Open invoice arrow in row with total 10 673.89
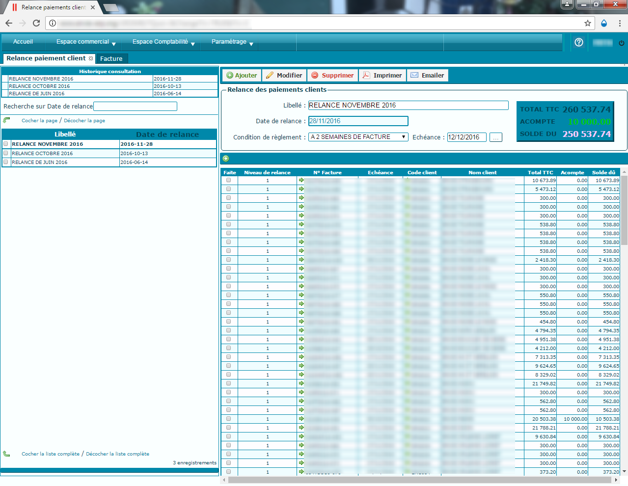The width and height of the screenshot is (628, 486). 301,180
